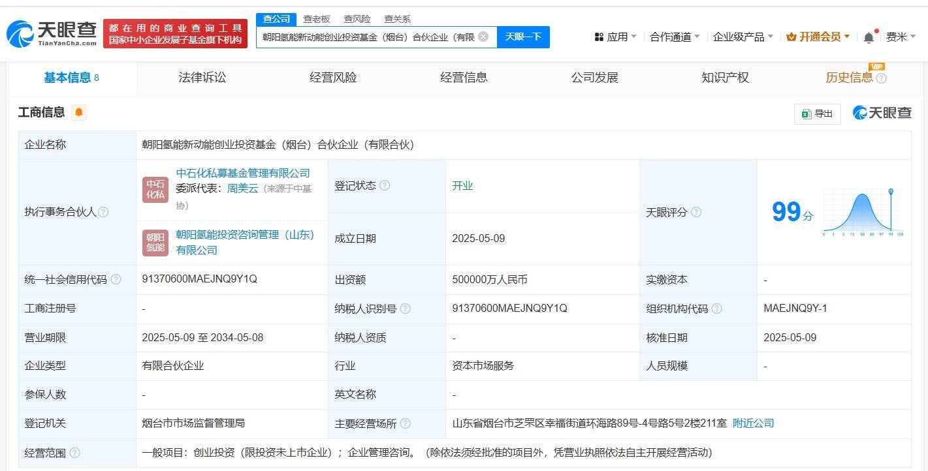
Task: Click the help icon next to 纳税人识别号
Action: tap(405, 309)
